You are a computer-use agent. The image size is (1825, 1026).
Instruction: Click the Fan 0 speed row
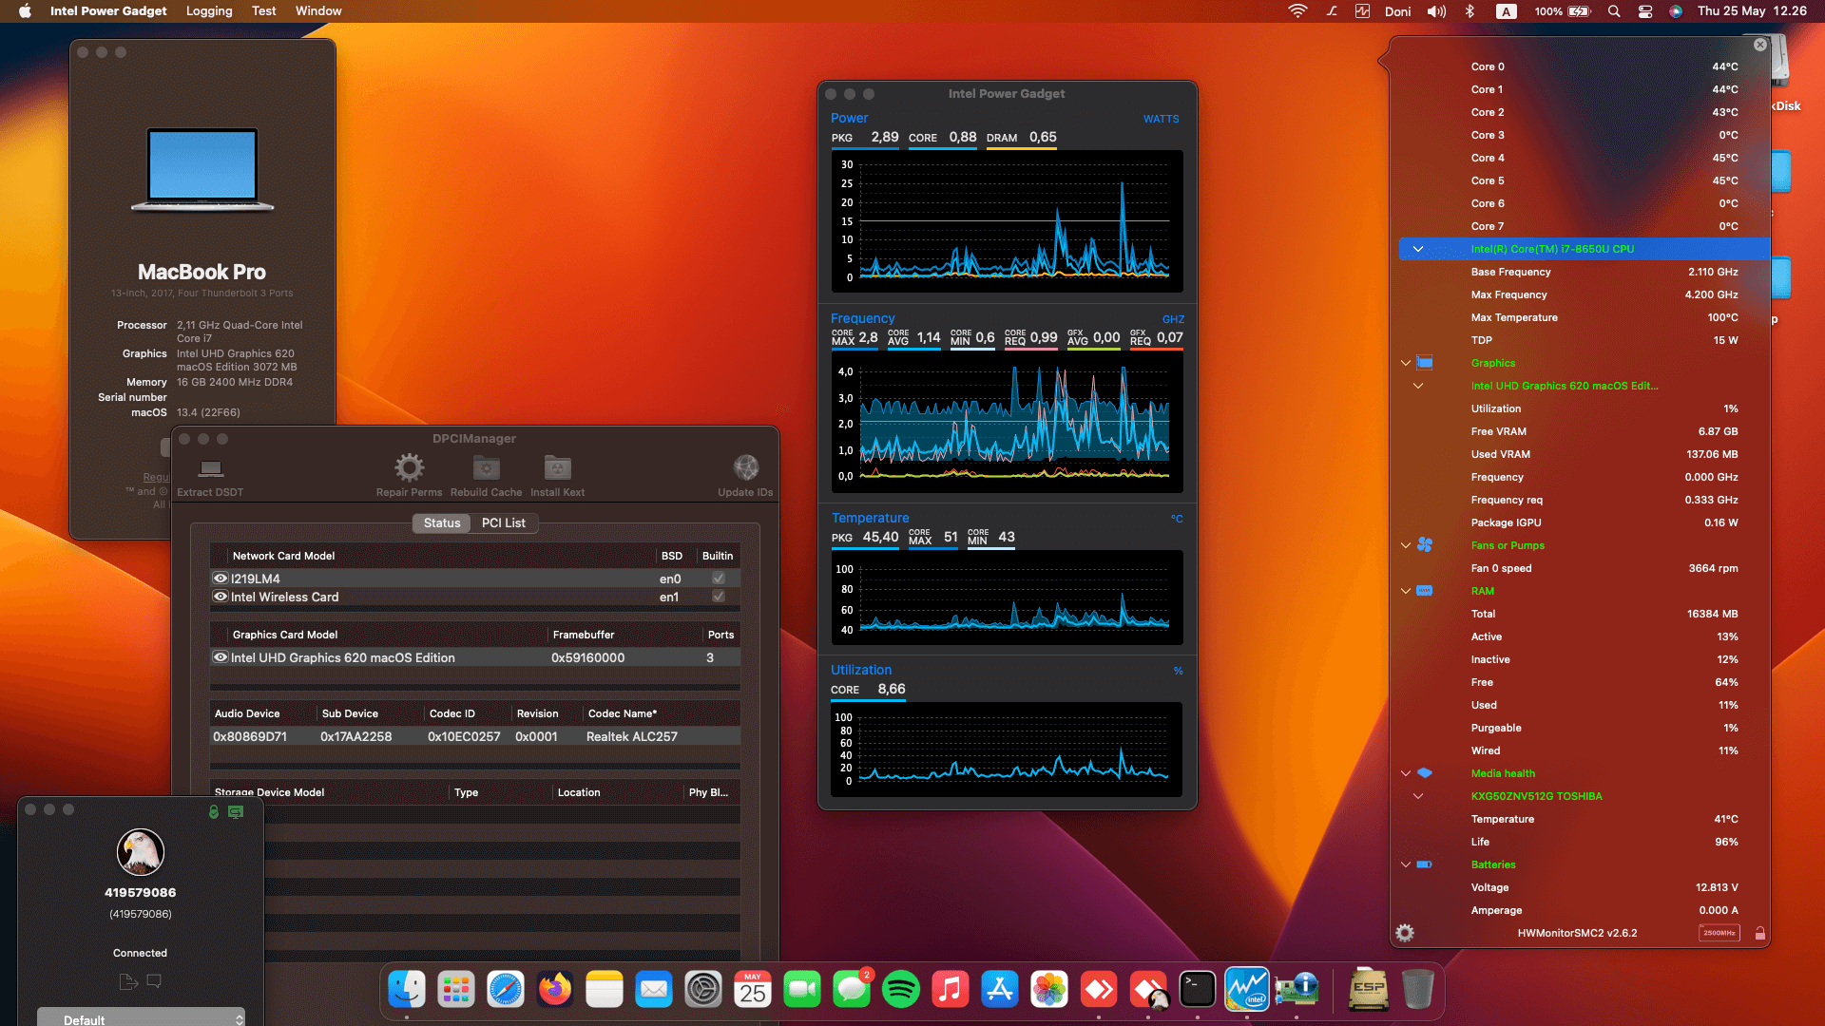1604,568
